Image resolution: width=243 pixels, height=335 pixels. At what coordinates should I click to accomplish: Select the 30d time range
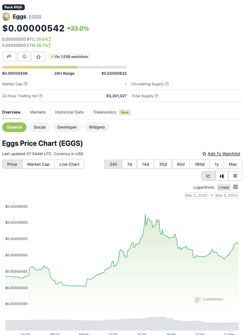[163, 164]
